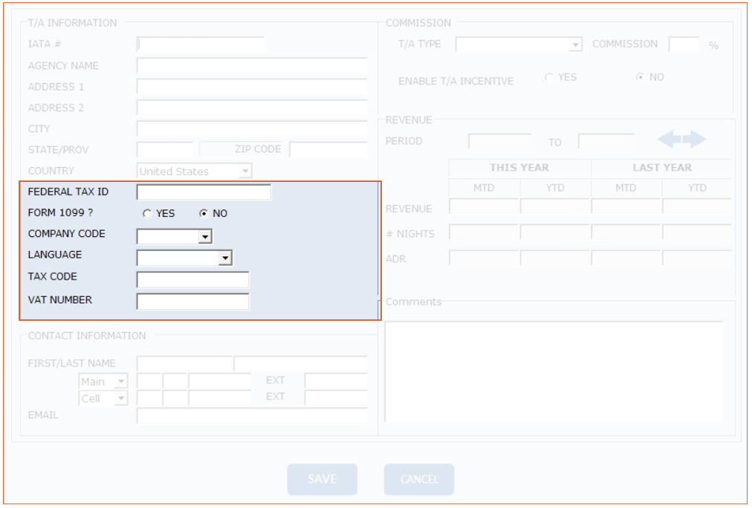This screenshot has width=752, height=508.
Task: Open the Company Code dropdown
Action: [x=205, y=237]
